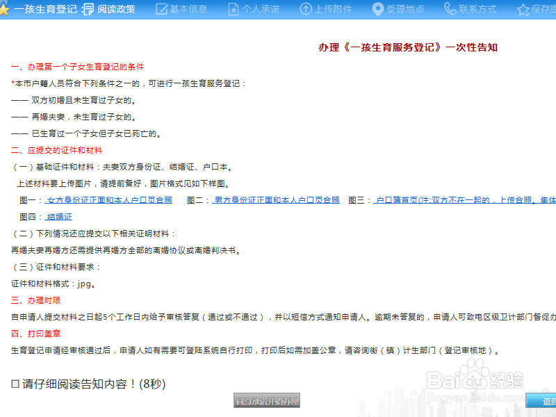
Task: Click the line starting *本市户籍人员符合下列条件
Action: coord(129,83)
